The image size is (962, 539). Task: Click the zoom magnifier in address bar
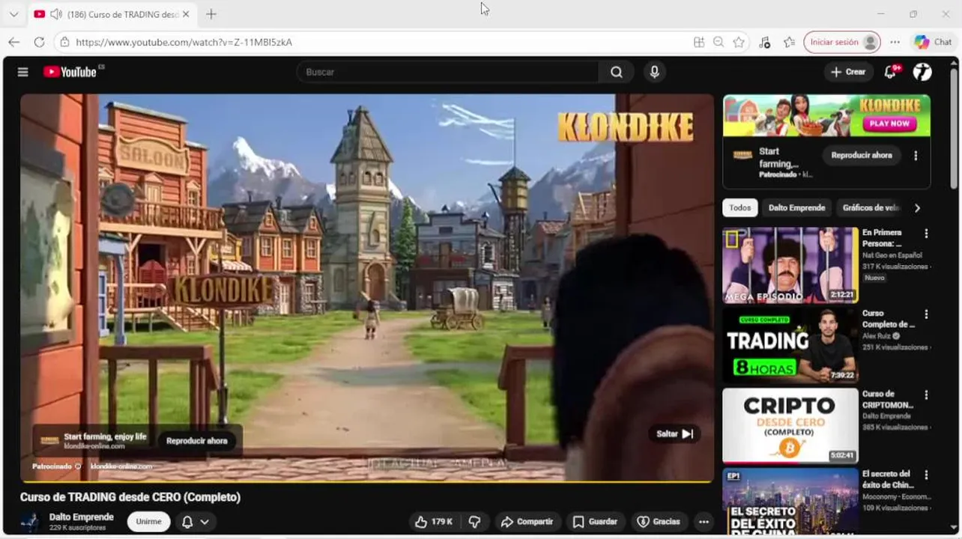click(x=719, y=43)
